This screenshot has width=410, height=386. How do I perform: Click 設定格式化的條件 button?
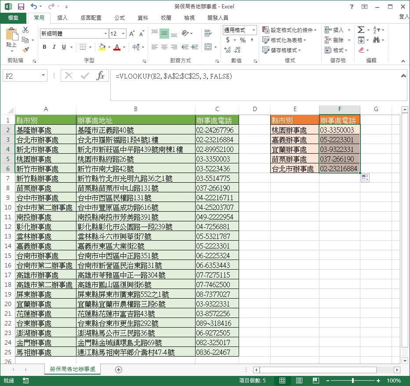(289, 30)
